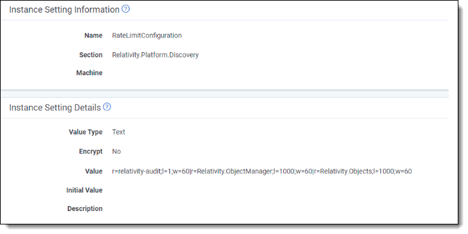
Task: Select the Instance Setting Details heading
Action: pos(55,108)
